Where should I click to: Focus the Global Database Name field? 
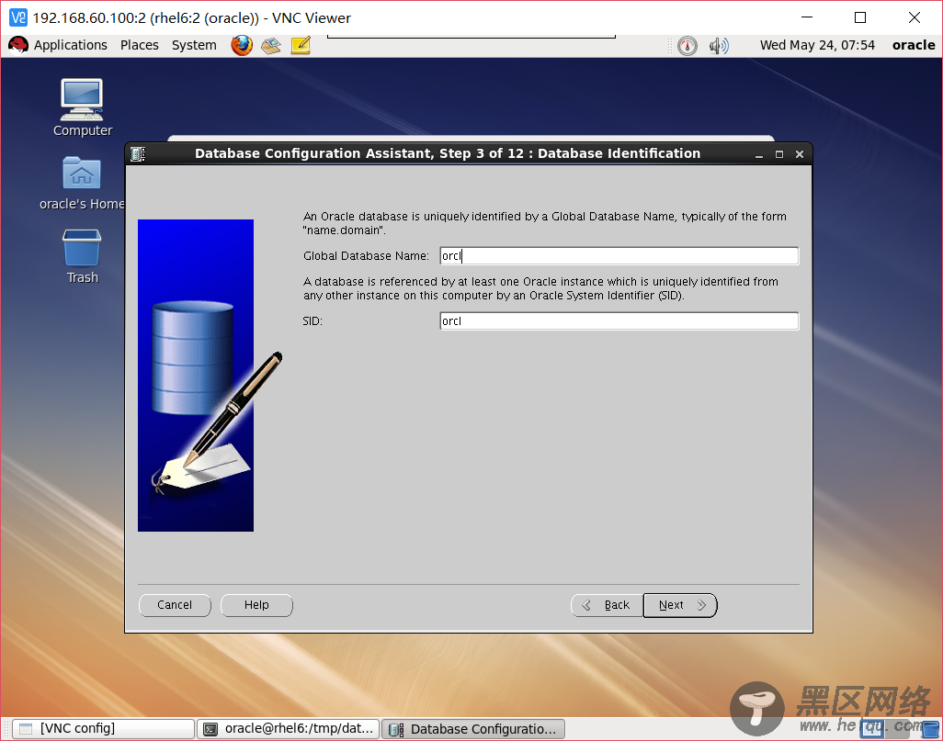(619, 256)
